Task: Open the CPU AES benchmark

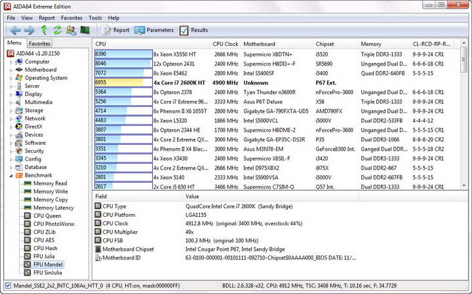Action: click(44, 240)
